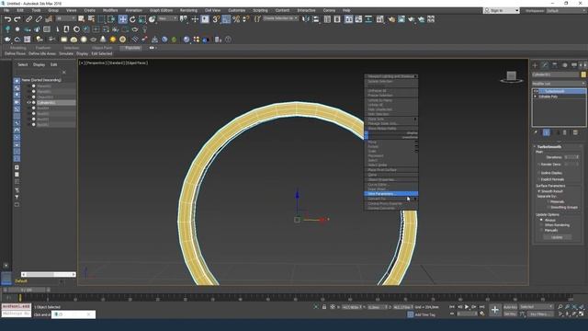Activate the Select and Move tool
The height and width of the screenshot is (331, 588).
coord(122,19)
